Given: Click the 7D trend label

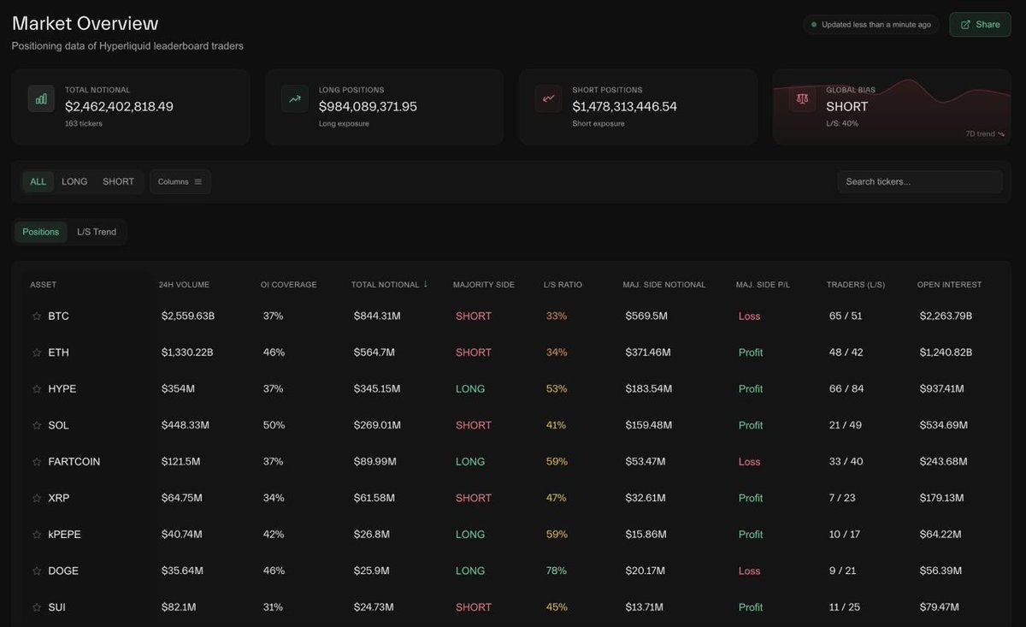Looking at the screenshot, I should click(x=985, y=133).
